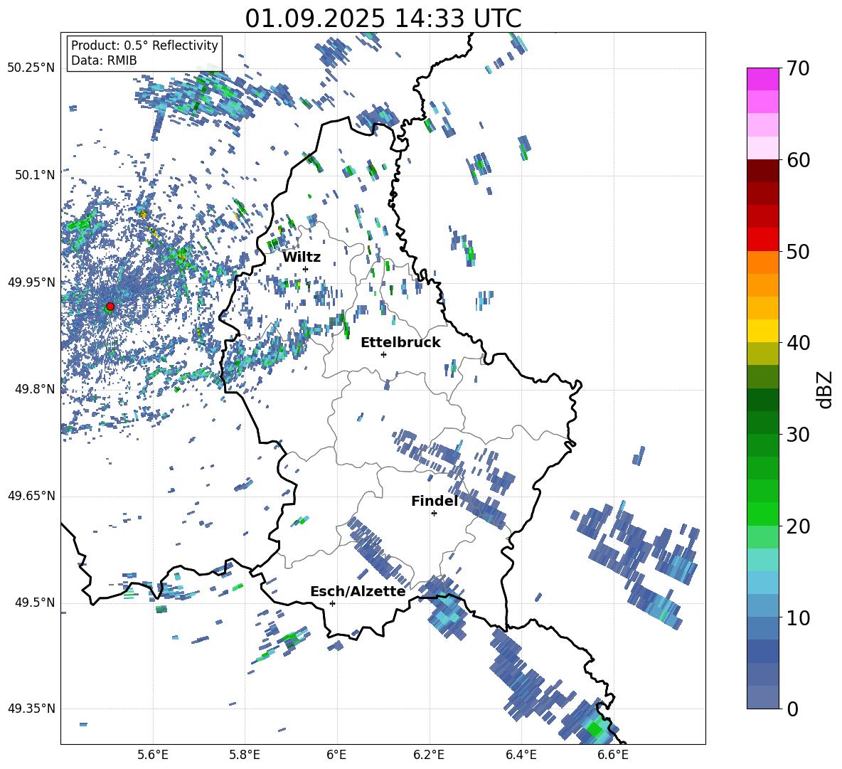Click the Product: 0.5° Reflectivity text
842x769 pixels.
click(144, 46)
